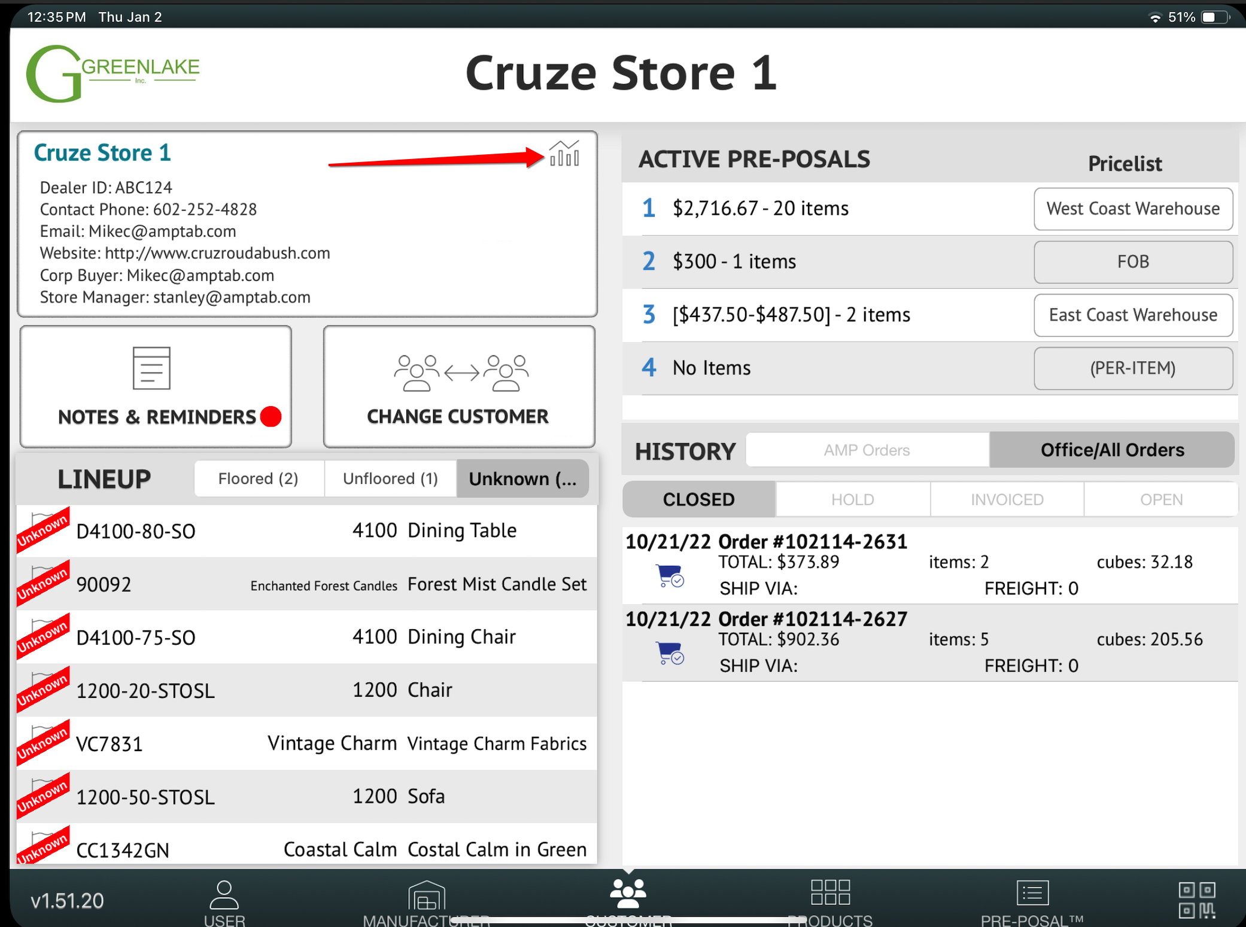Toggle the Unknown flag on D4100-80-SO

[43, 529]
